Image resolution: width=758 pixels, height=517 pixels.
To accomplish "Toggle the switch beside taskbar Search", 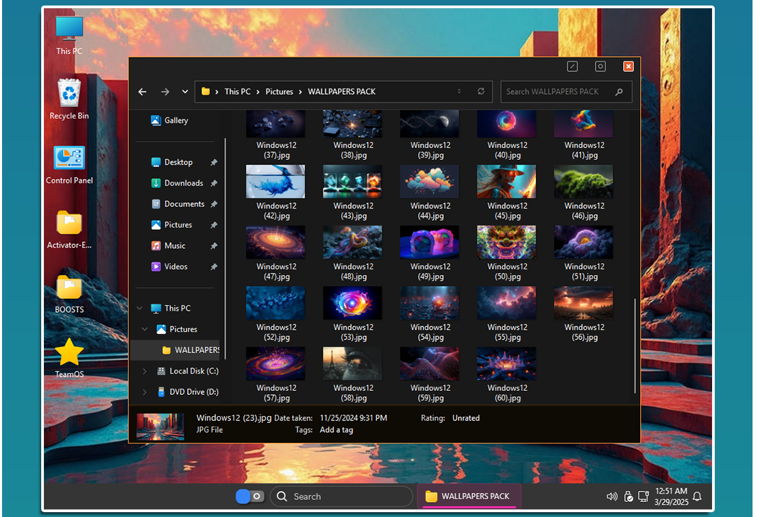I will tap(249, 496).
